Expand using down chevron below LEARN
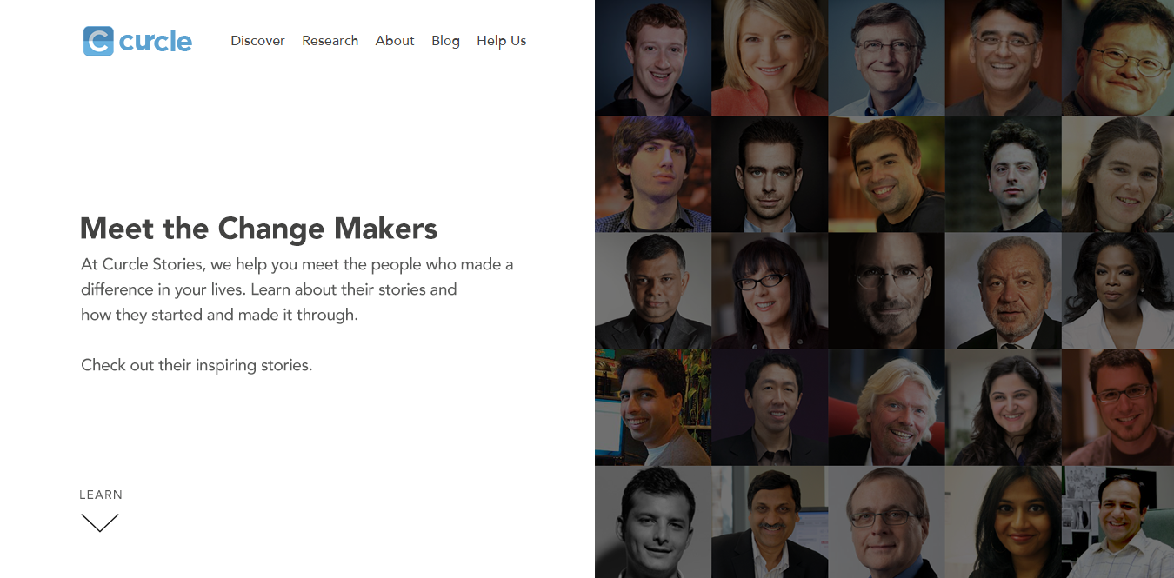This screenshot has height=578, width=1174. (100, 522)
